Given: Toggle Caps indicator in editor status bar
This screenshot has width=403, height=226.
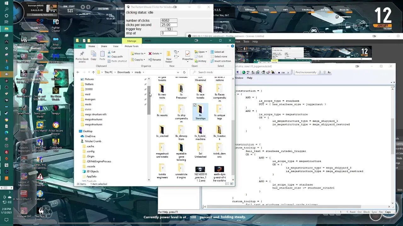Looking at the screenshot, I should pos(388,212).
